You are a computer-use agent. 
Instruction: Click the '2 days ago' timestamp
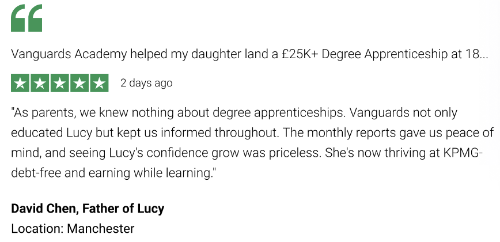point(146,83)
